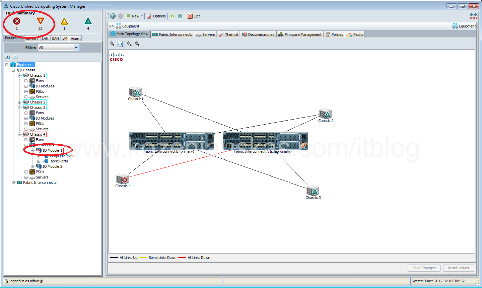Viewport: 482px width, 288px height.
Task: Open the Faults tab
Action: pos(355,34)
